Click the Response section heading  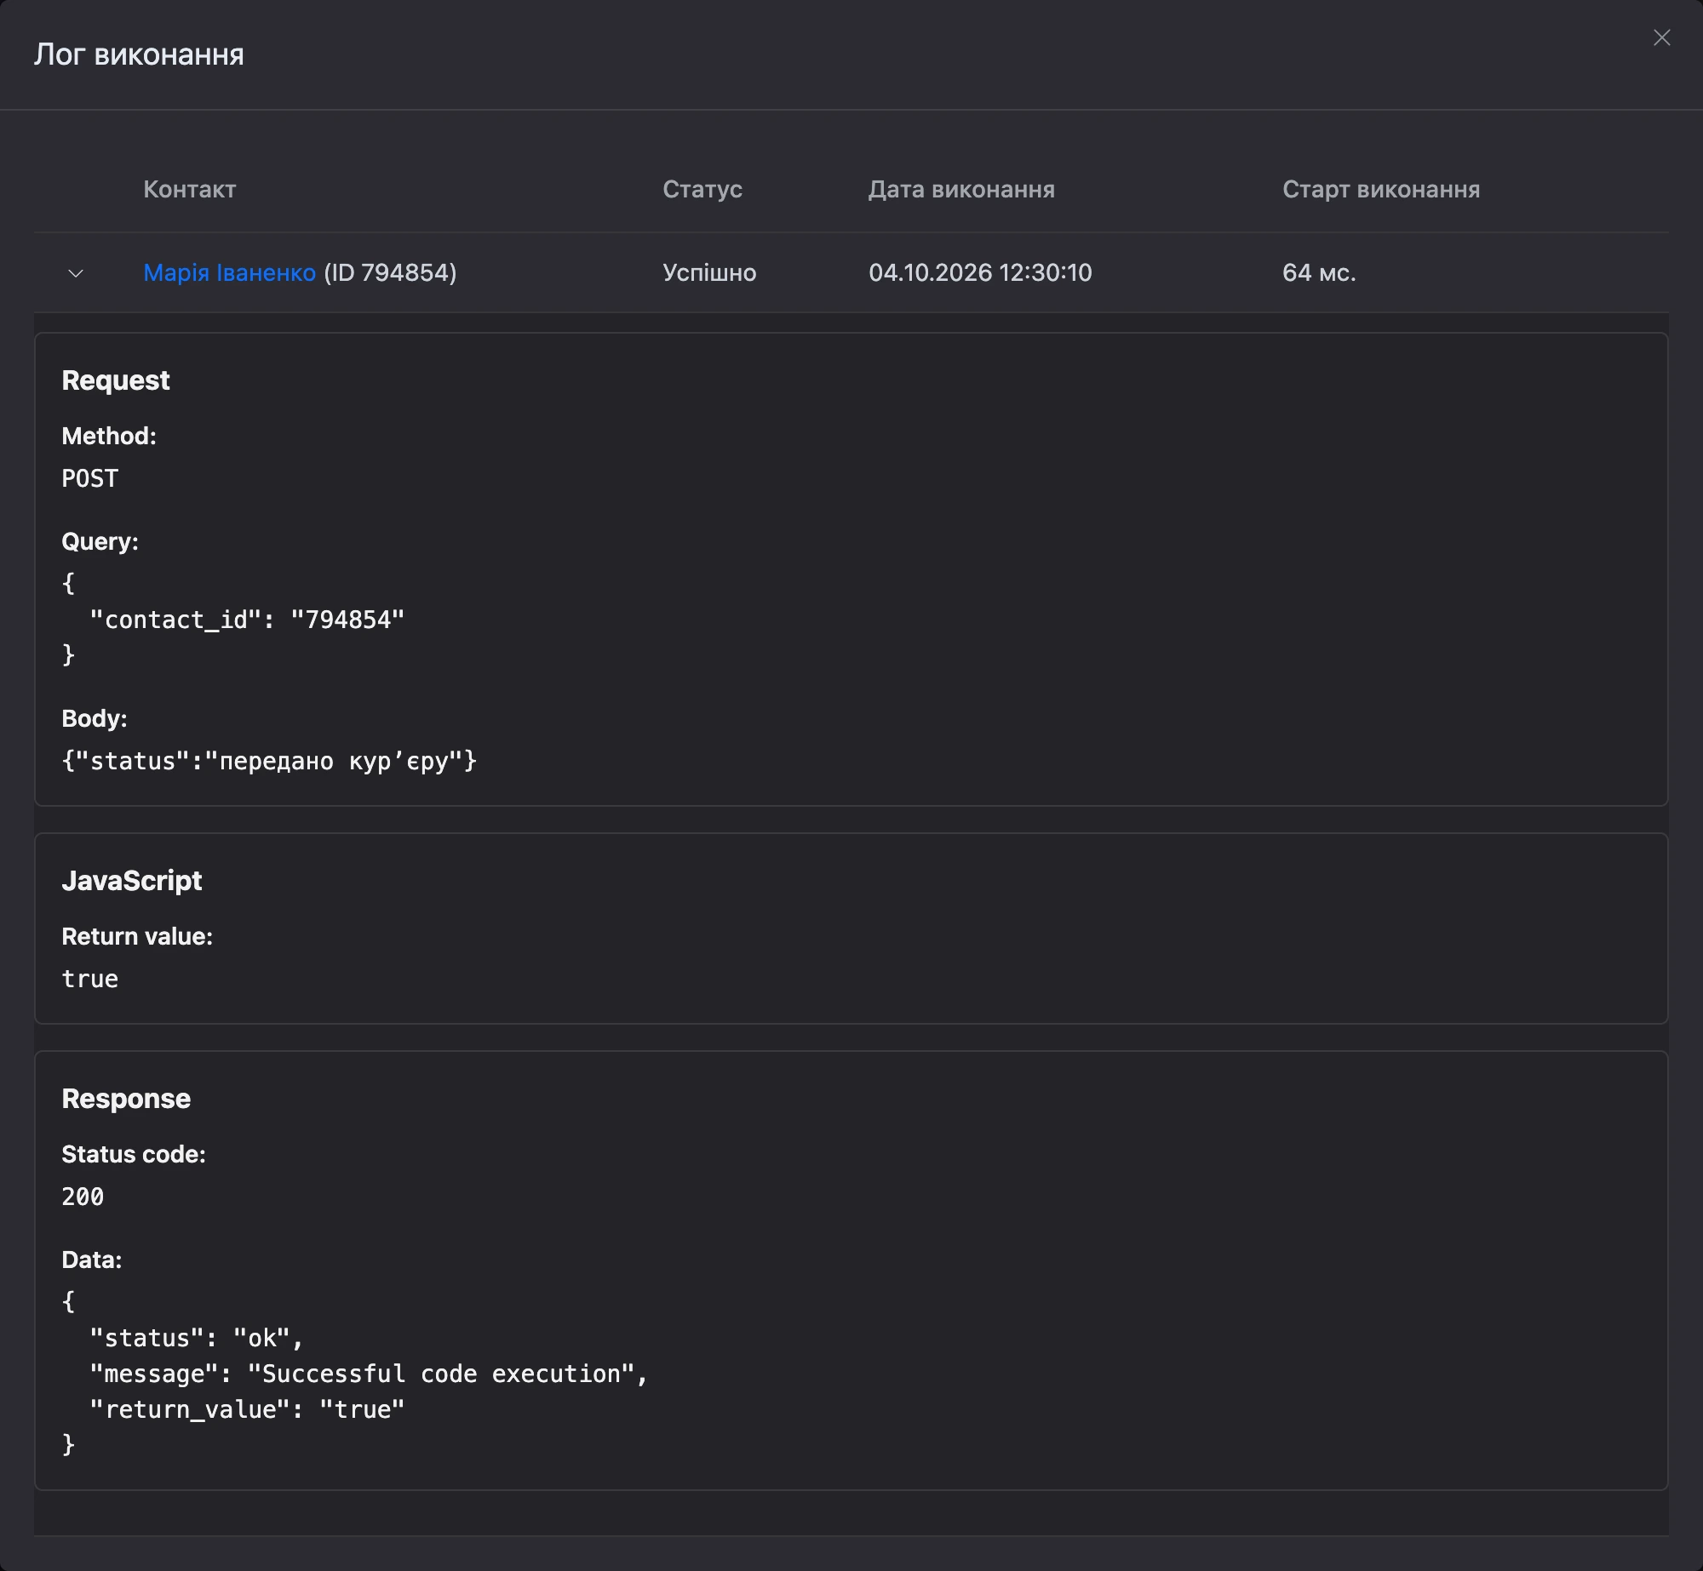pos(126,1099)
